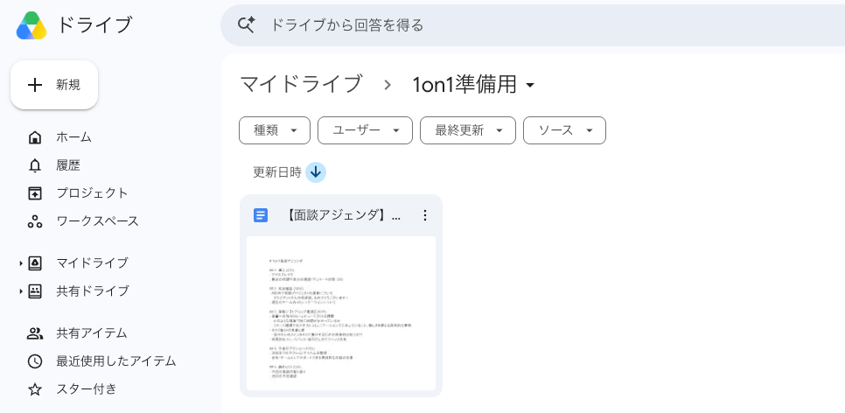Screen dimensions: 845x413
Task: Open the 最終更新 filter dropdown
Action: [x=468, y=130]
